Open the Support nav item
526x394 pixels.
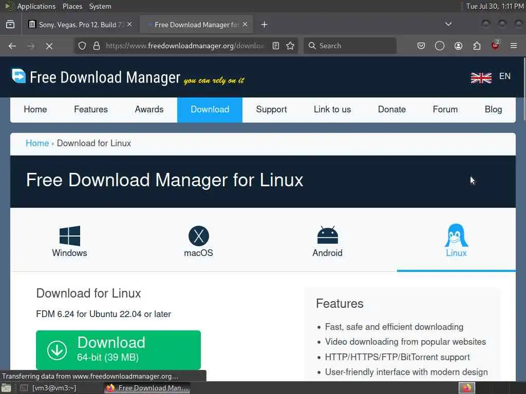click(271, 110)
